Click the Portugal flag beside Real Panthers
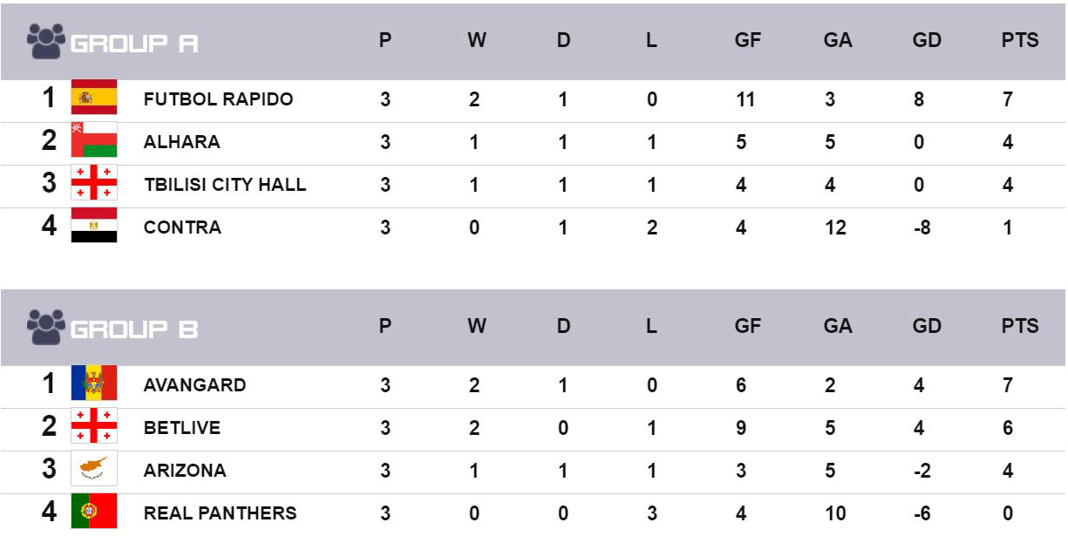This screenshot has height=543, width=1068. (94, 512)
